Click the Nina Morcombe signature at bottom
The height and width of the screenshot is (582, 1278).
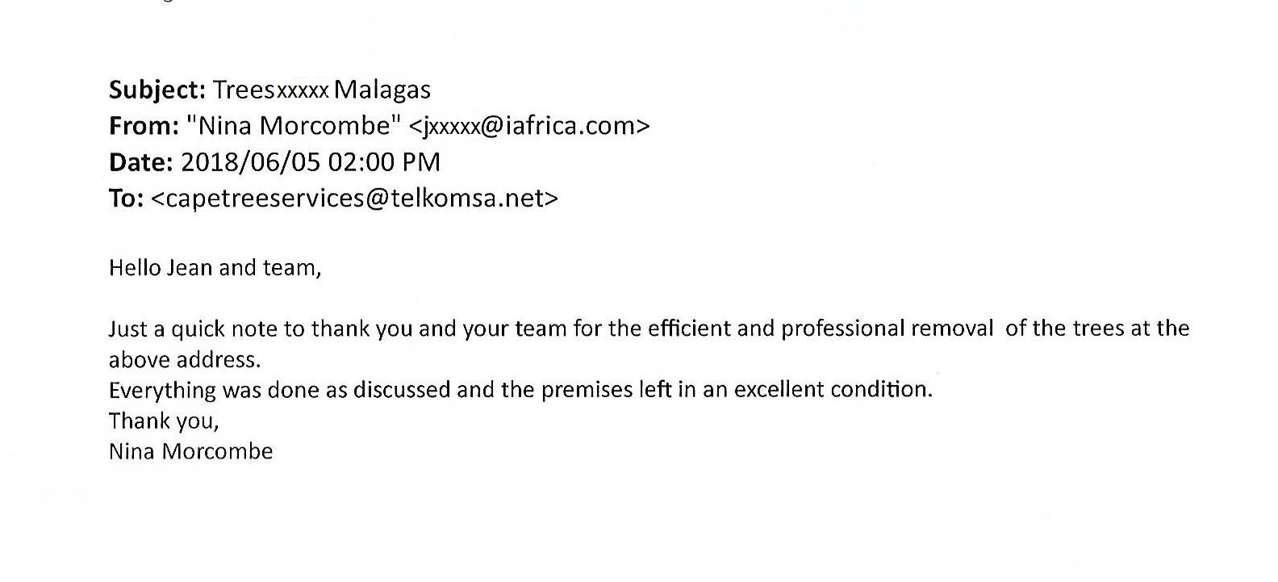point(190,451)
